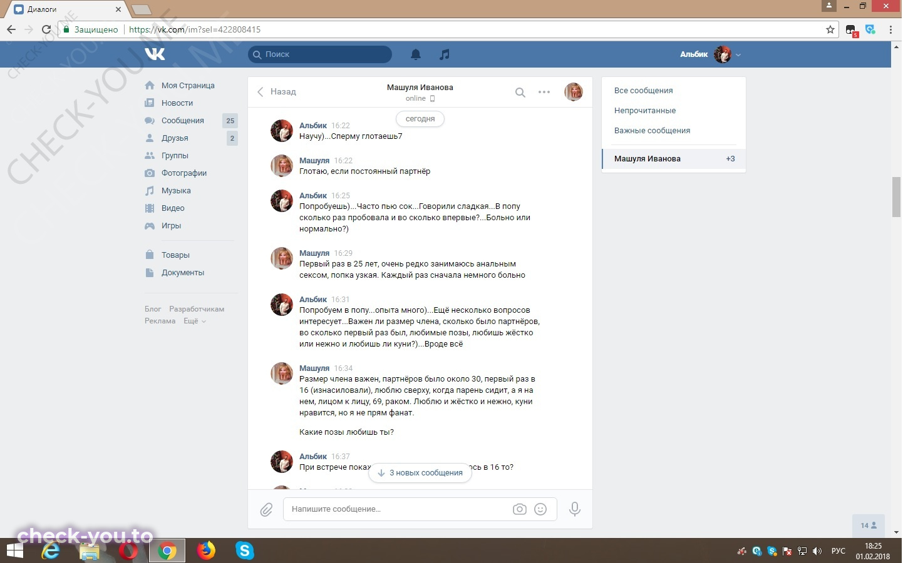Bookmark this page with the star icon
This screenshot has height=563, width=903.
(830, 29)
